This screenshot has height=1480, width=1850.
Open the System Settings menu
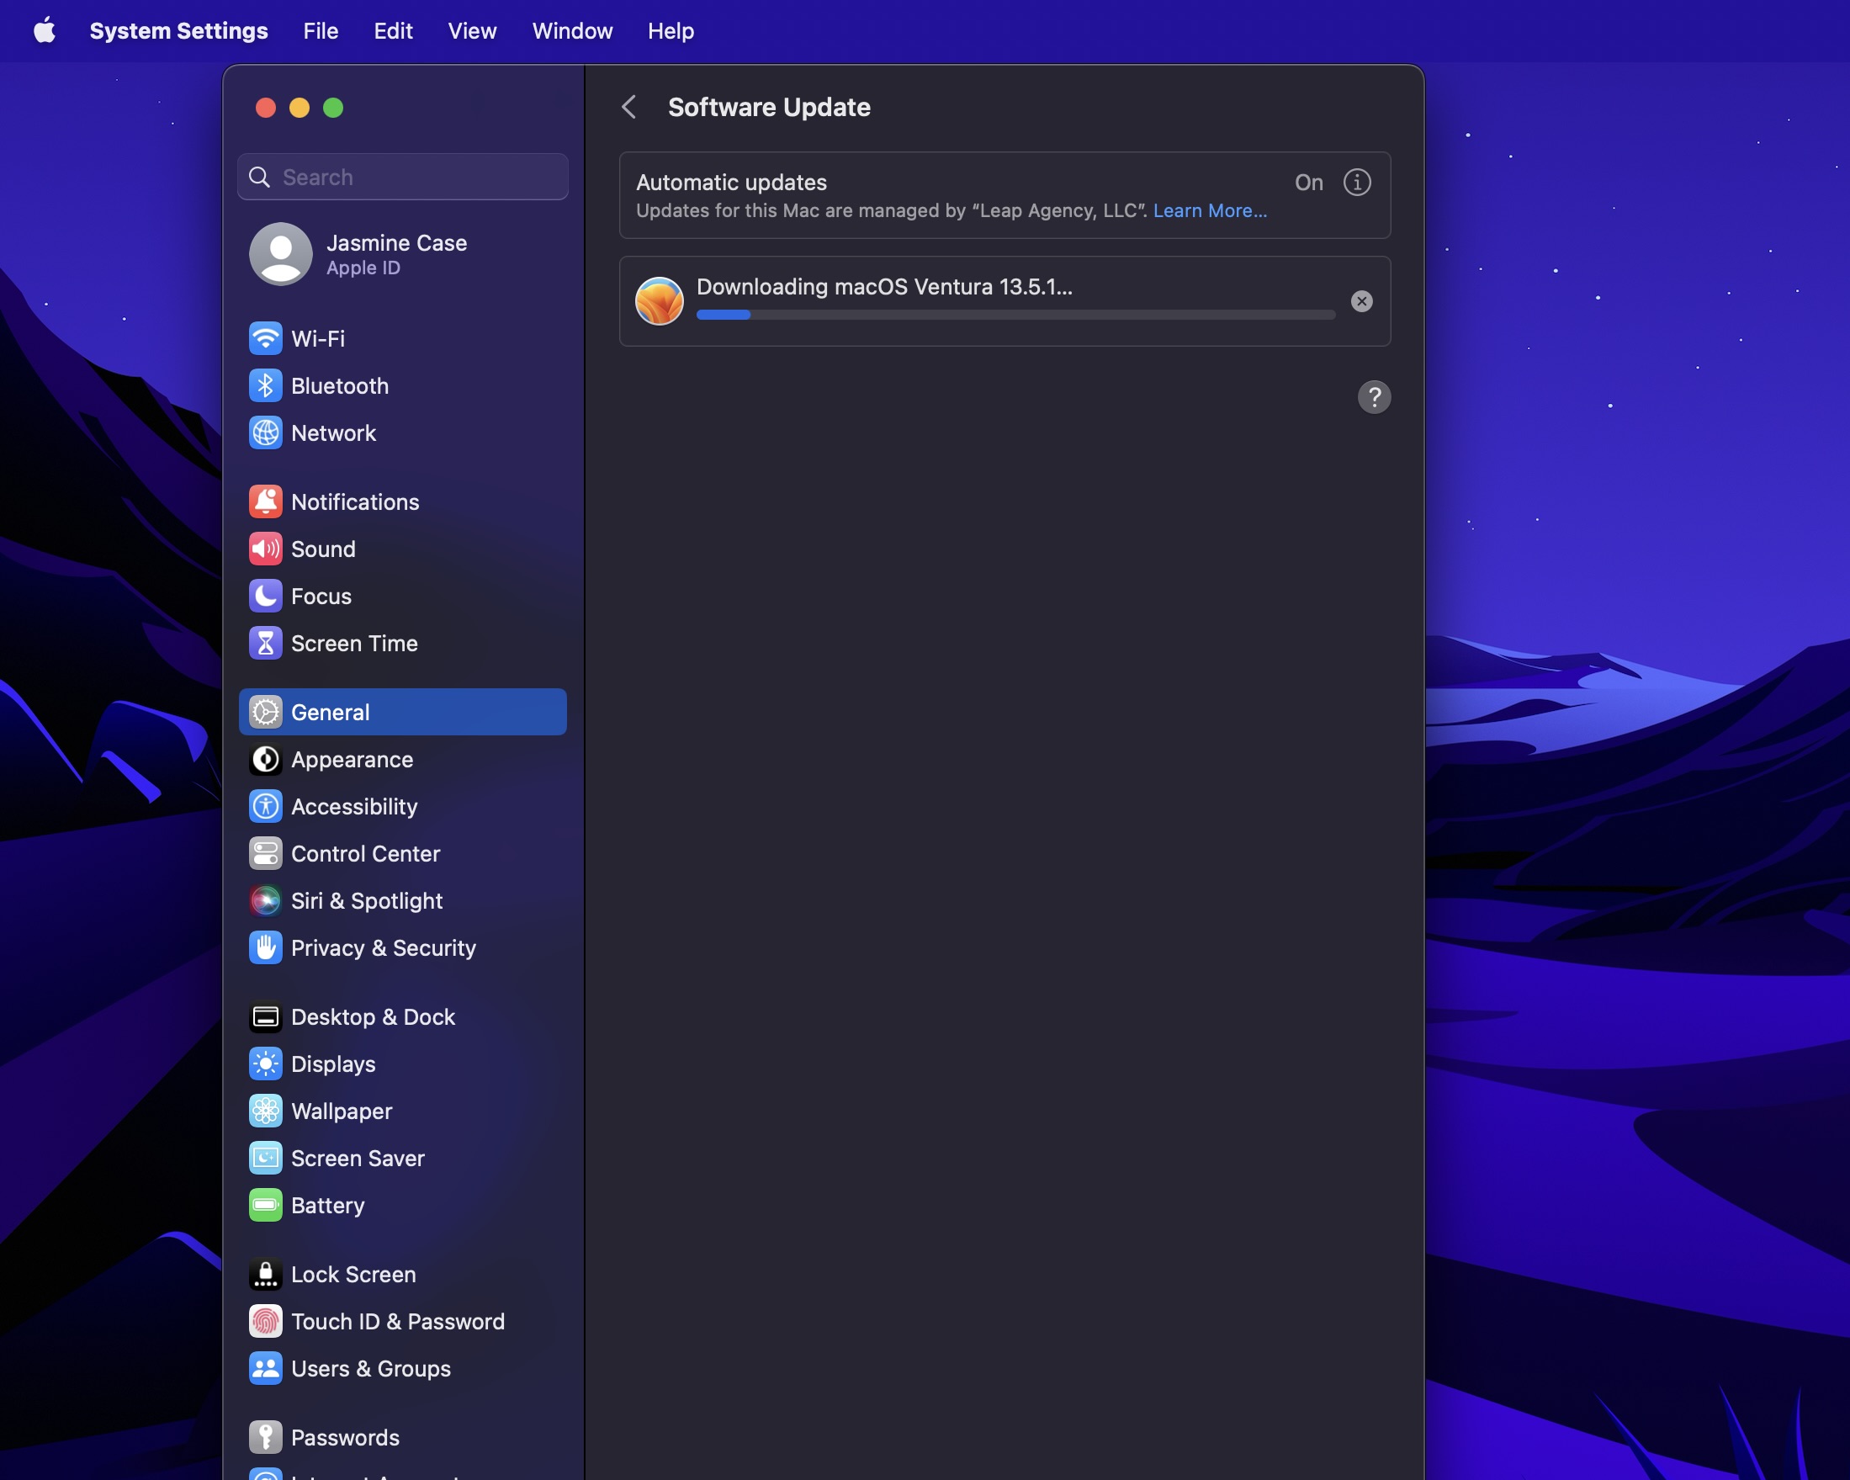[178, 31]
